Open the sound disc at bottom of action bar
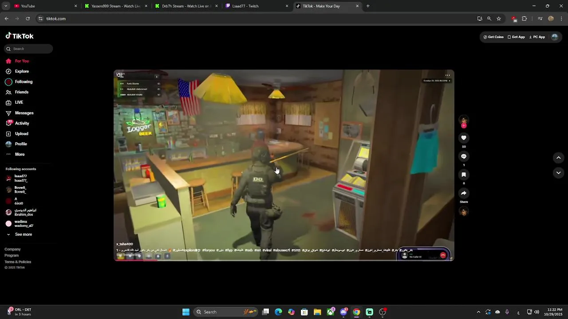The image size is (568, 319). point(464,212)
